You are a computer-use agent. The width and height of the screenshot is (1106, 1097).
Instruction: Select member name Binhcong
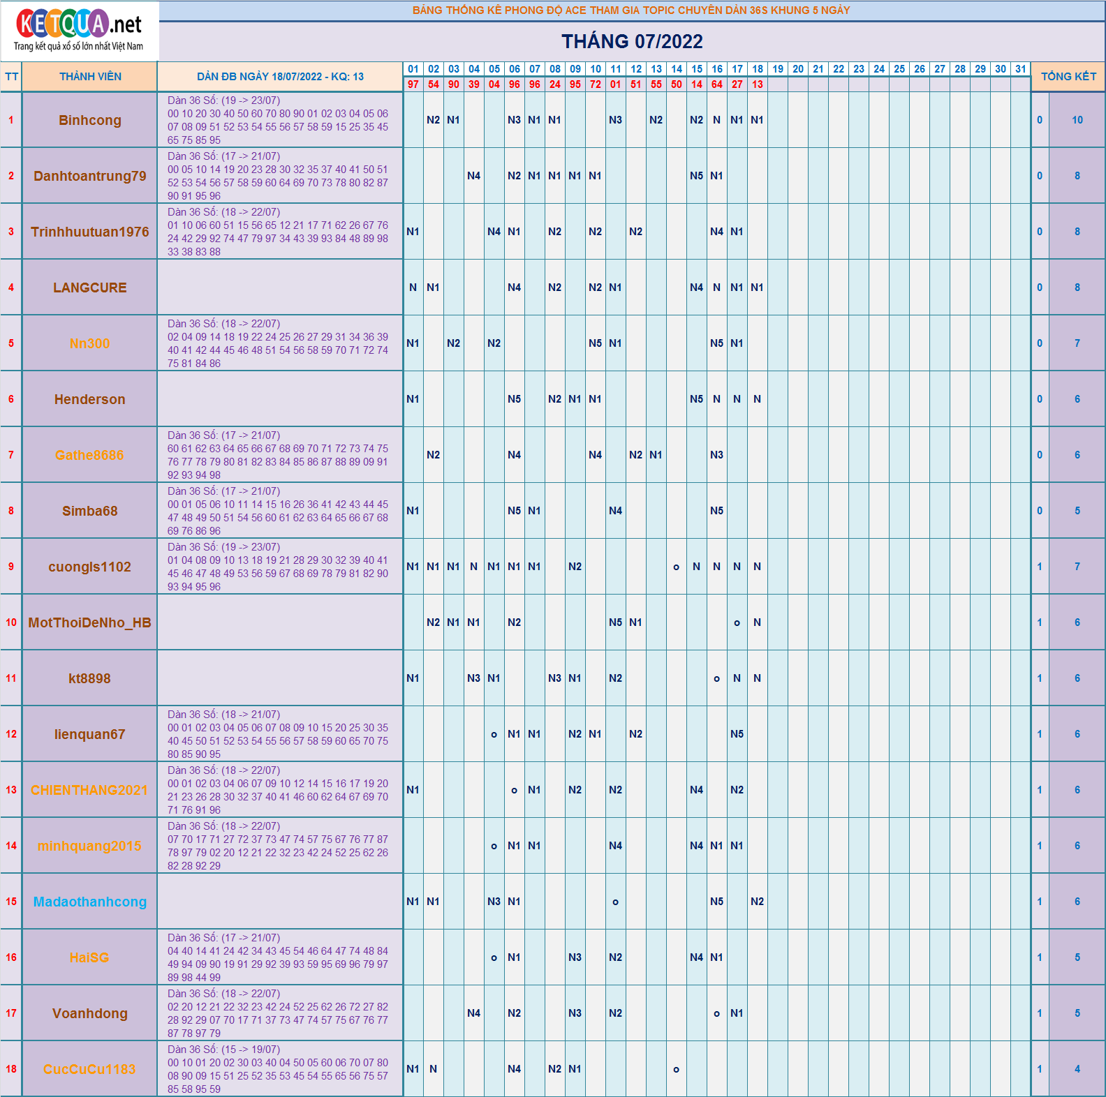pyautogui.click(x=90, y=120)
